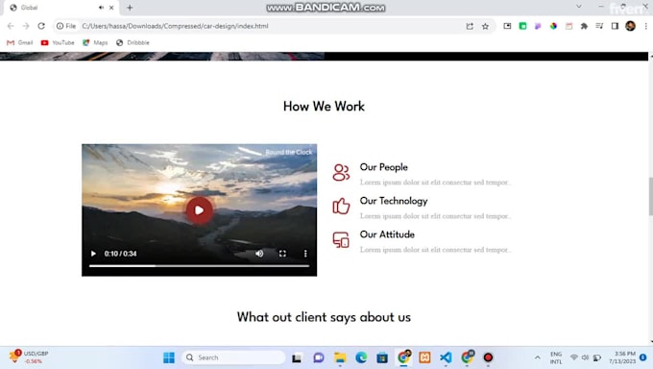The height and width of the screenshot is (369, 653).
Task: Open the Bandicam record icon on taskbar
Action: 488,357
